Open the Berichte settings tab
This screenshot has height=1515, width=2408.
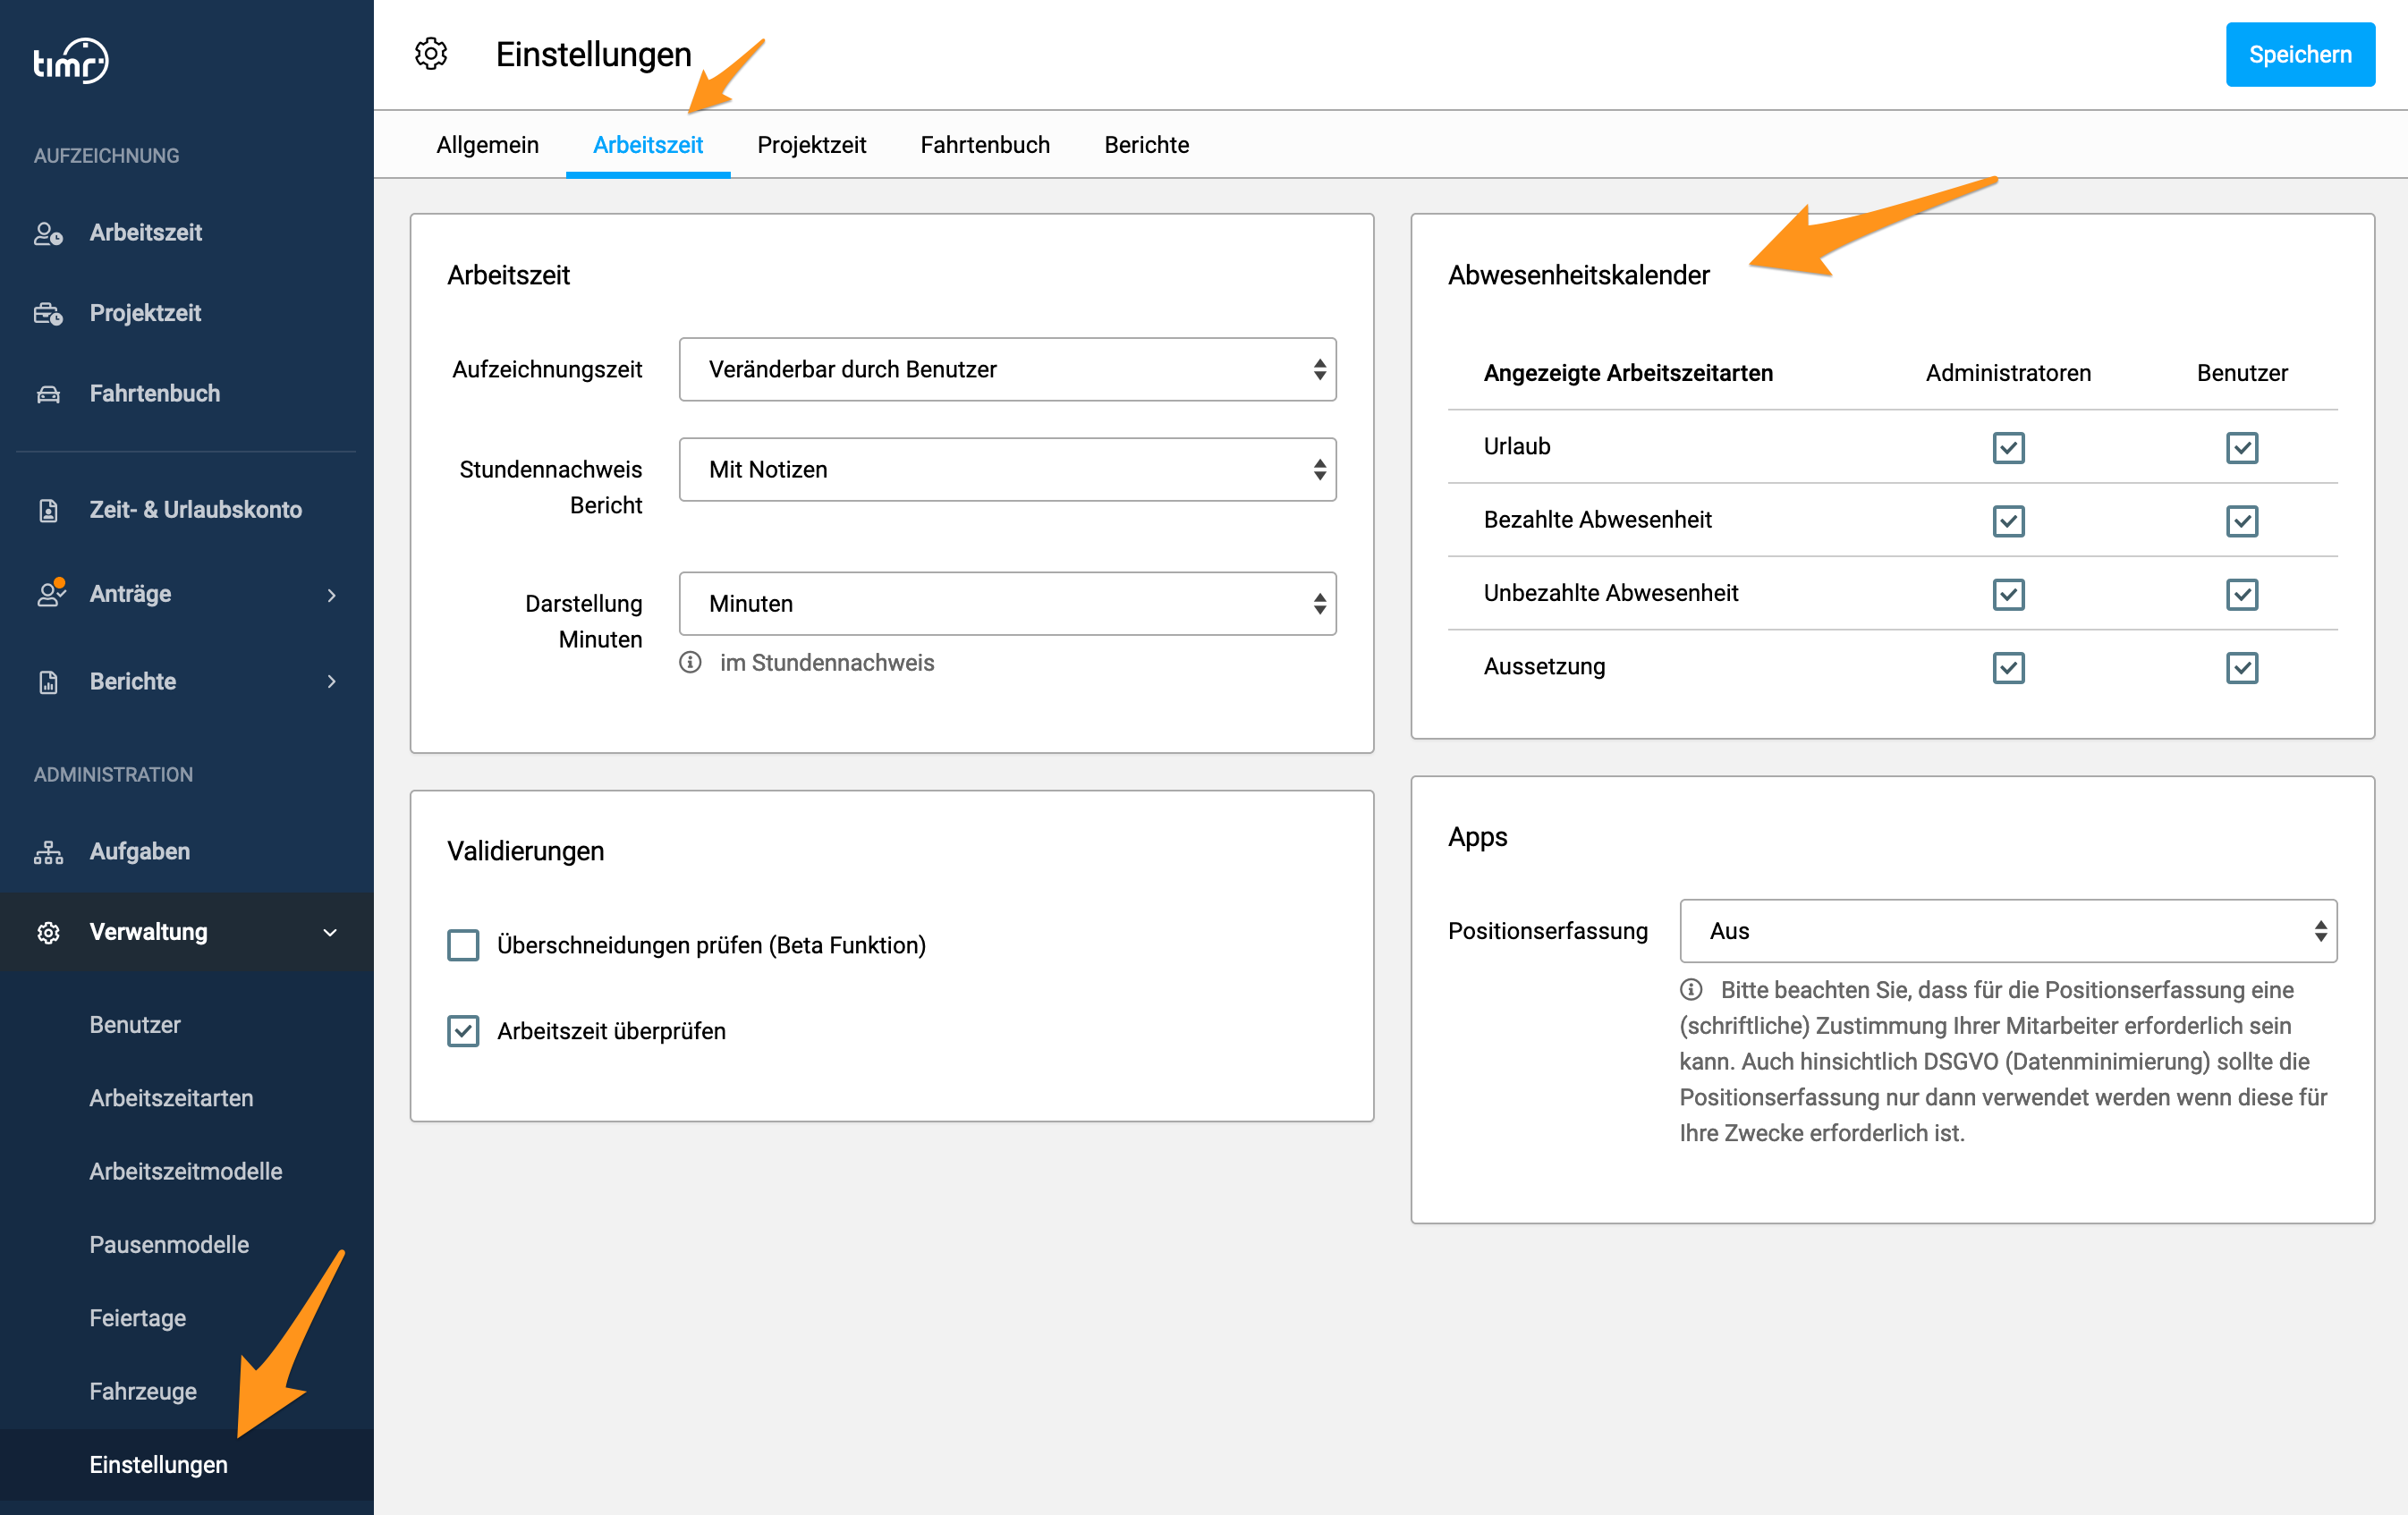pos(1146,145)
